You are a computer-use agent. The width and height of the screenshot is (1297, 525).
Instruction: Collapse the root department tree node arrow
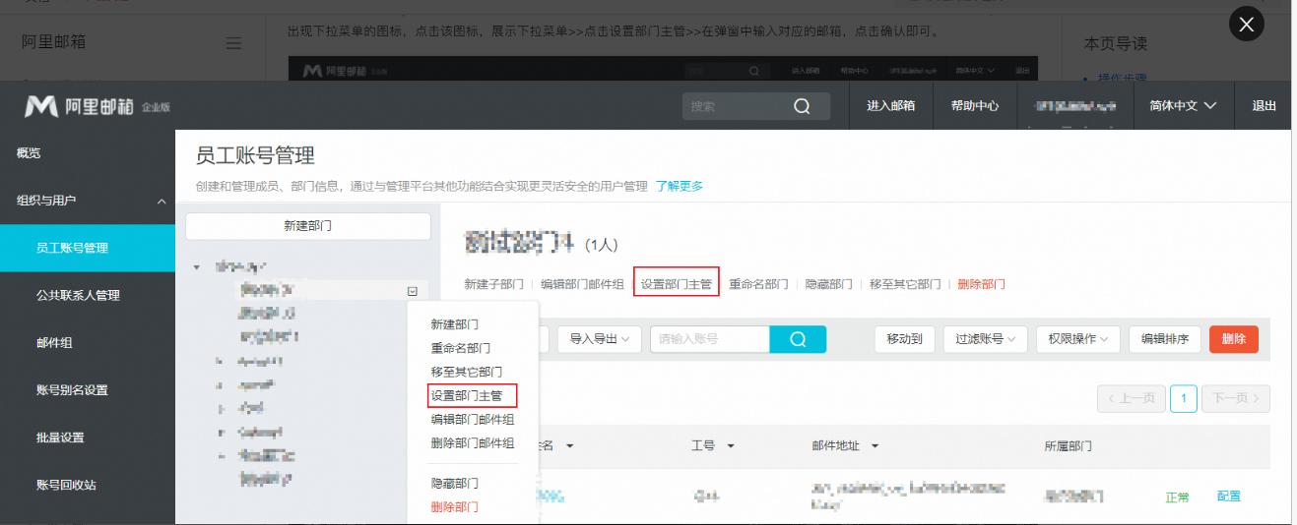197,266
